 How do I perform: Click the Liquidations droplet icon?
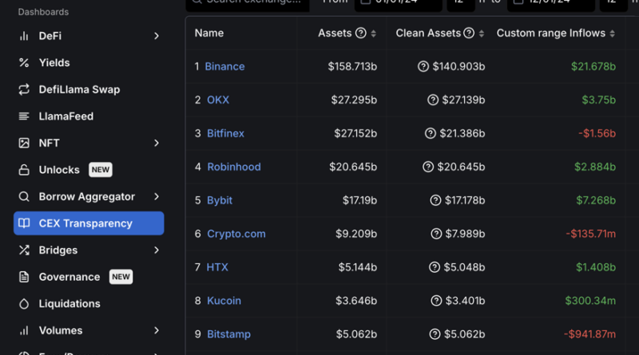[24, 304]
